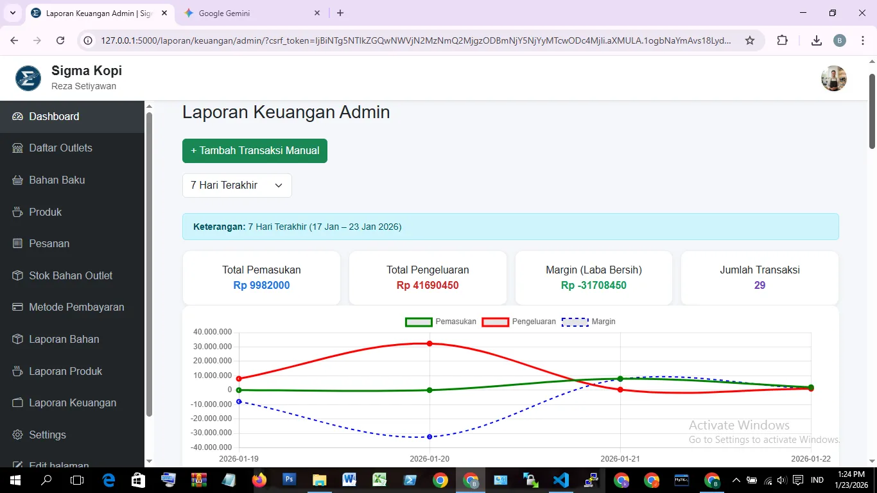The width and height of the screenshot is (877, 493).
Task: Open Laporan Produk in the sidebar
Action: click(72, 371)
